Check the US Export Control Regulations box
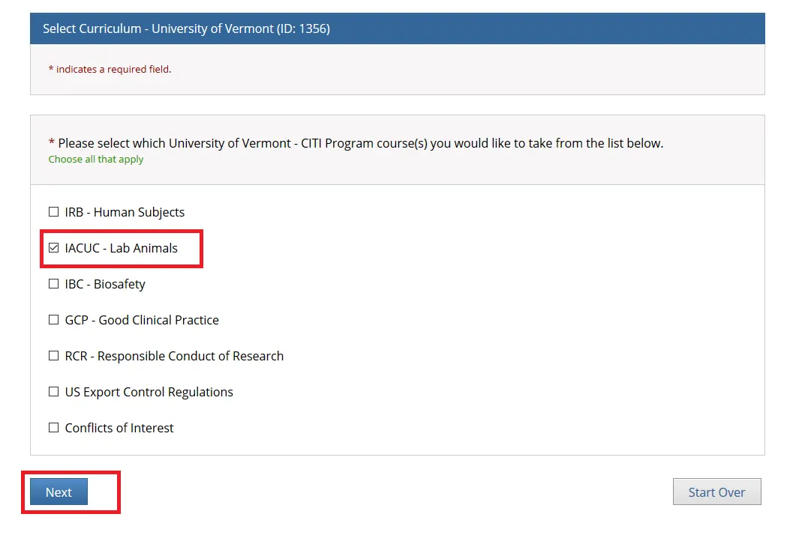Screen dimensions: 811x538 pyautogui.click(x=53, y=392)
